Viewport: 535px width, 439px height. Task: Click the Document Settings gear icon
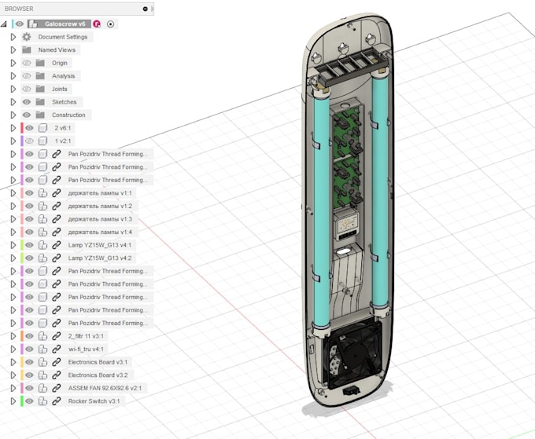27,37
